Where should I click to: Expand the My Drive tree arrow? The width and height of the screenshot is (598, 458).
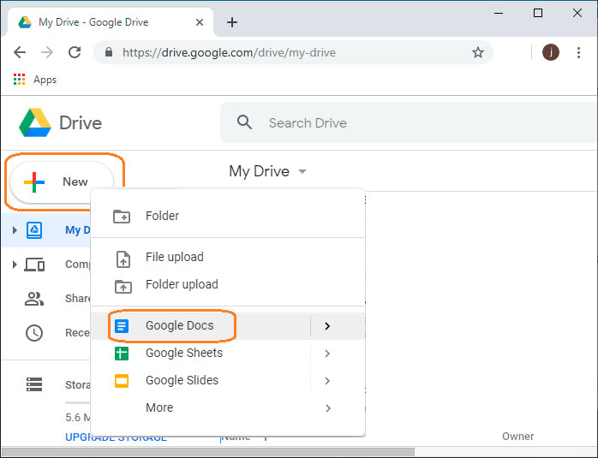[x=15, y=230]
